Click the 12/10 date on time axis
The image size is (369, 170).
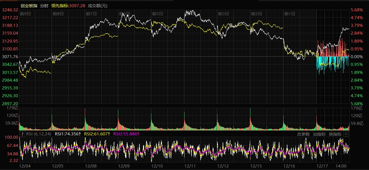point(157,166)
